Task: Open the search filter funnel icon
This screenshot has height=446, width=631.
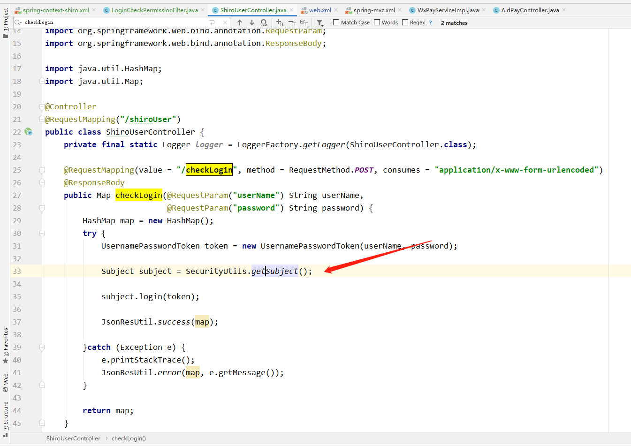Action: pyautogui.click(x=320, y=23)
